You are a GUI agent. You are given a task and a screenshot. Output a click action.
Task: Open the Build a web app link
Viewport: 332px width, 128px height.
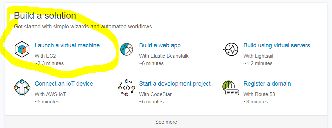click(x=160, y=45)
